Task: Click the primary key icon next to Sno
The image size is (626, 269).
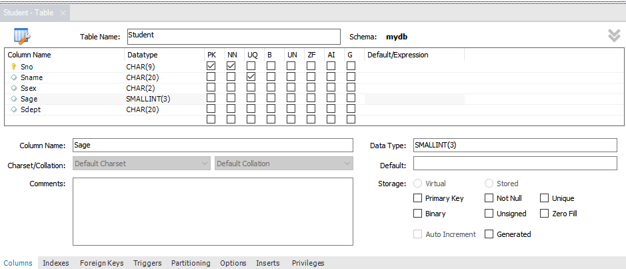Action: coord(13,67)
